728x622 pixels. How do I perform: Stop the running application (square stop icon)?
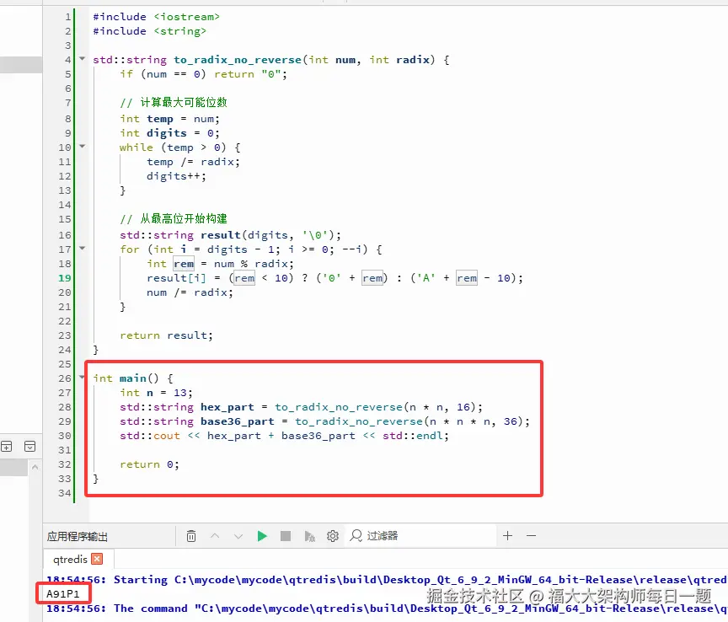(x=286, y=536)
